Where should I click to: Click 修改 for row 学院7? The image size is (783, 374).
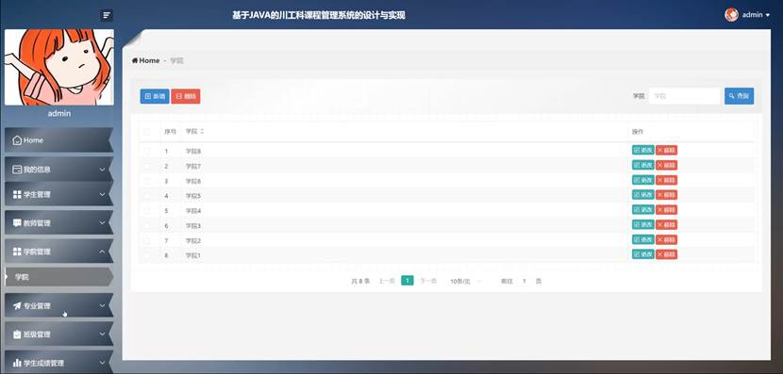642,165
